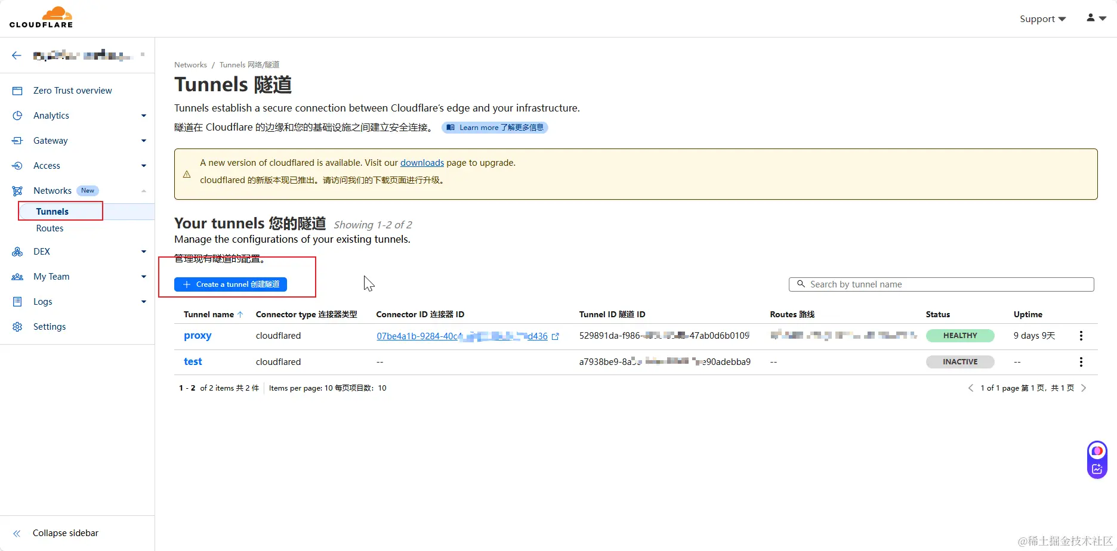Open the Analytics menu item
The height and width of the screenshot is (551, 1117).
pyautogui.click(x=51, y=116)
